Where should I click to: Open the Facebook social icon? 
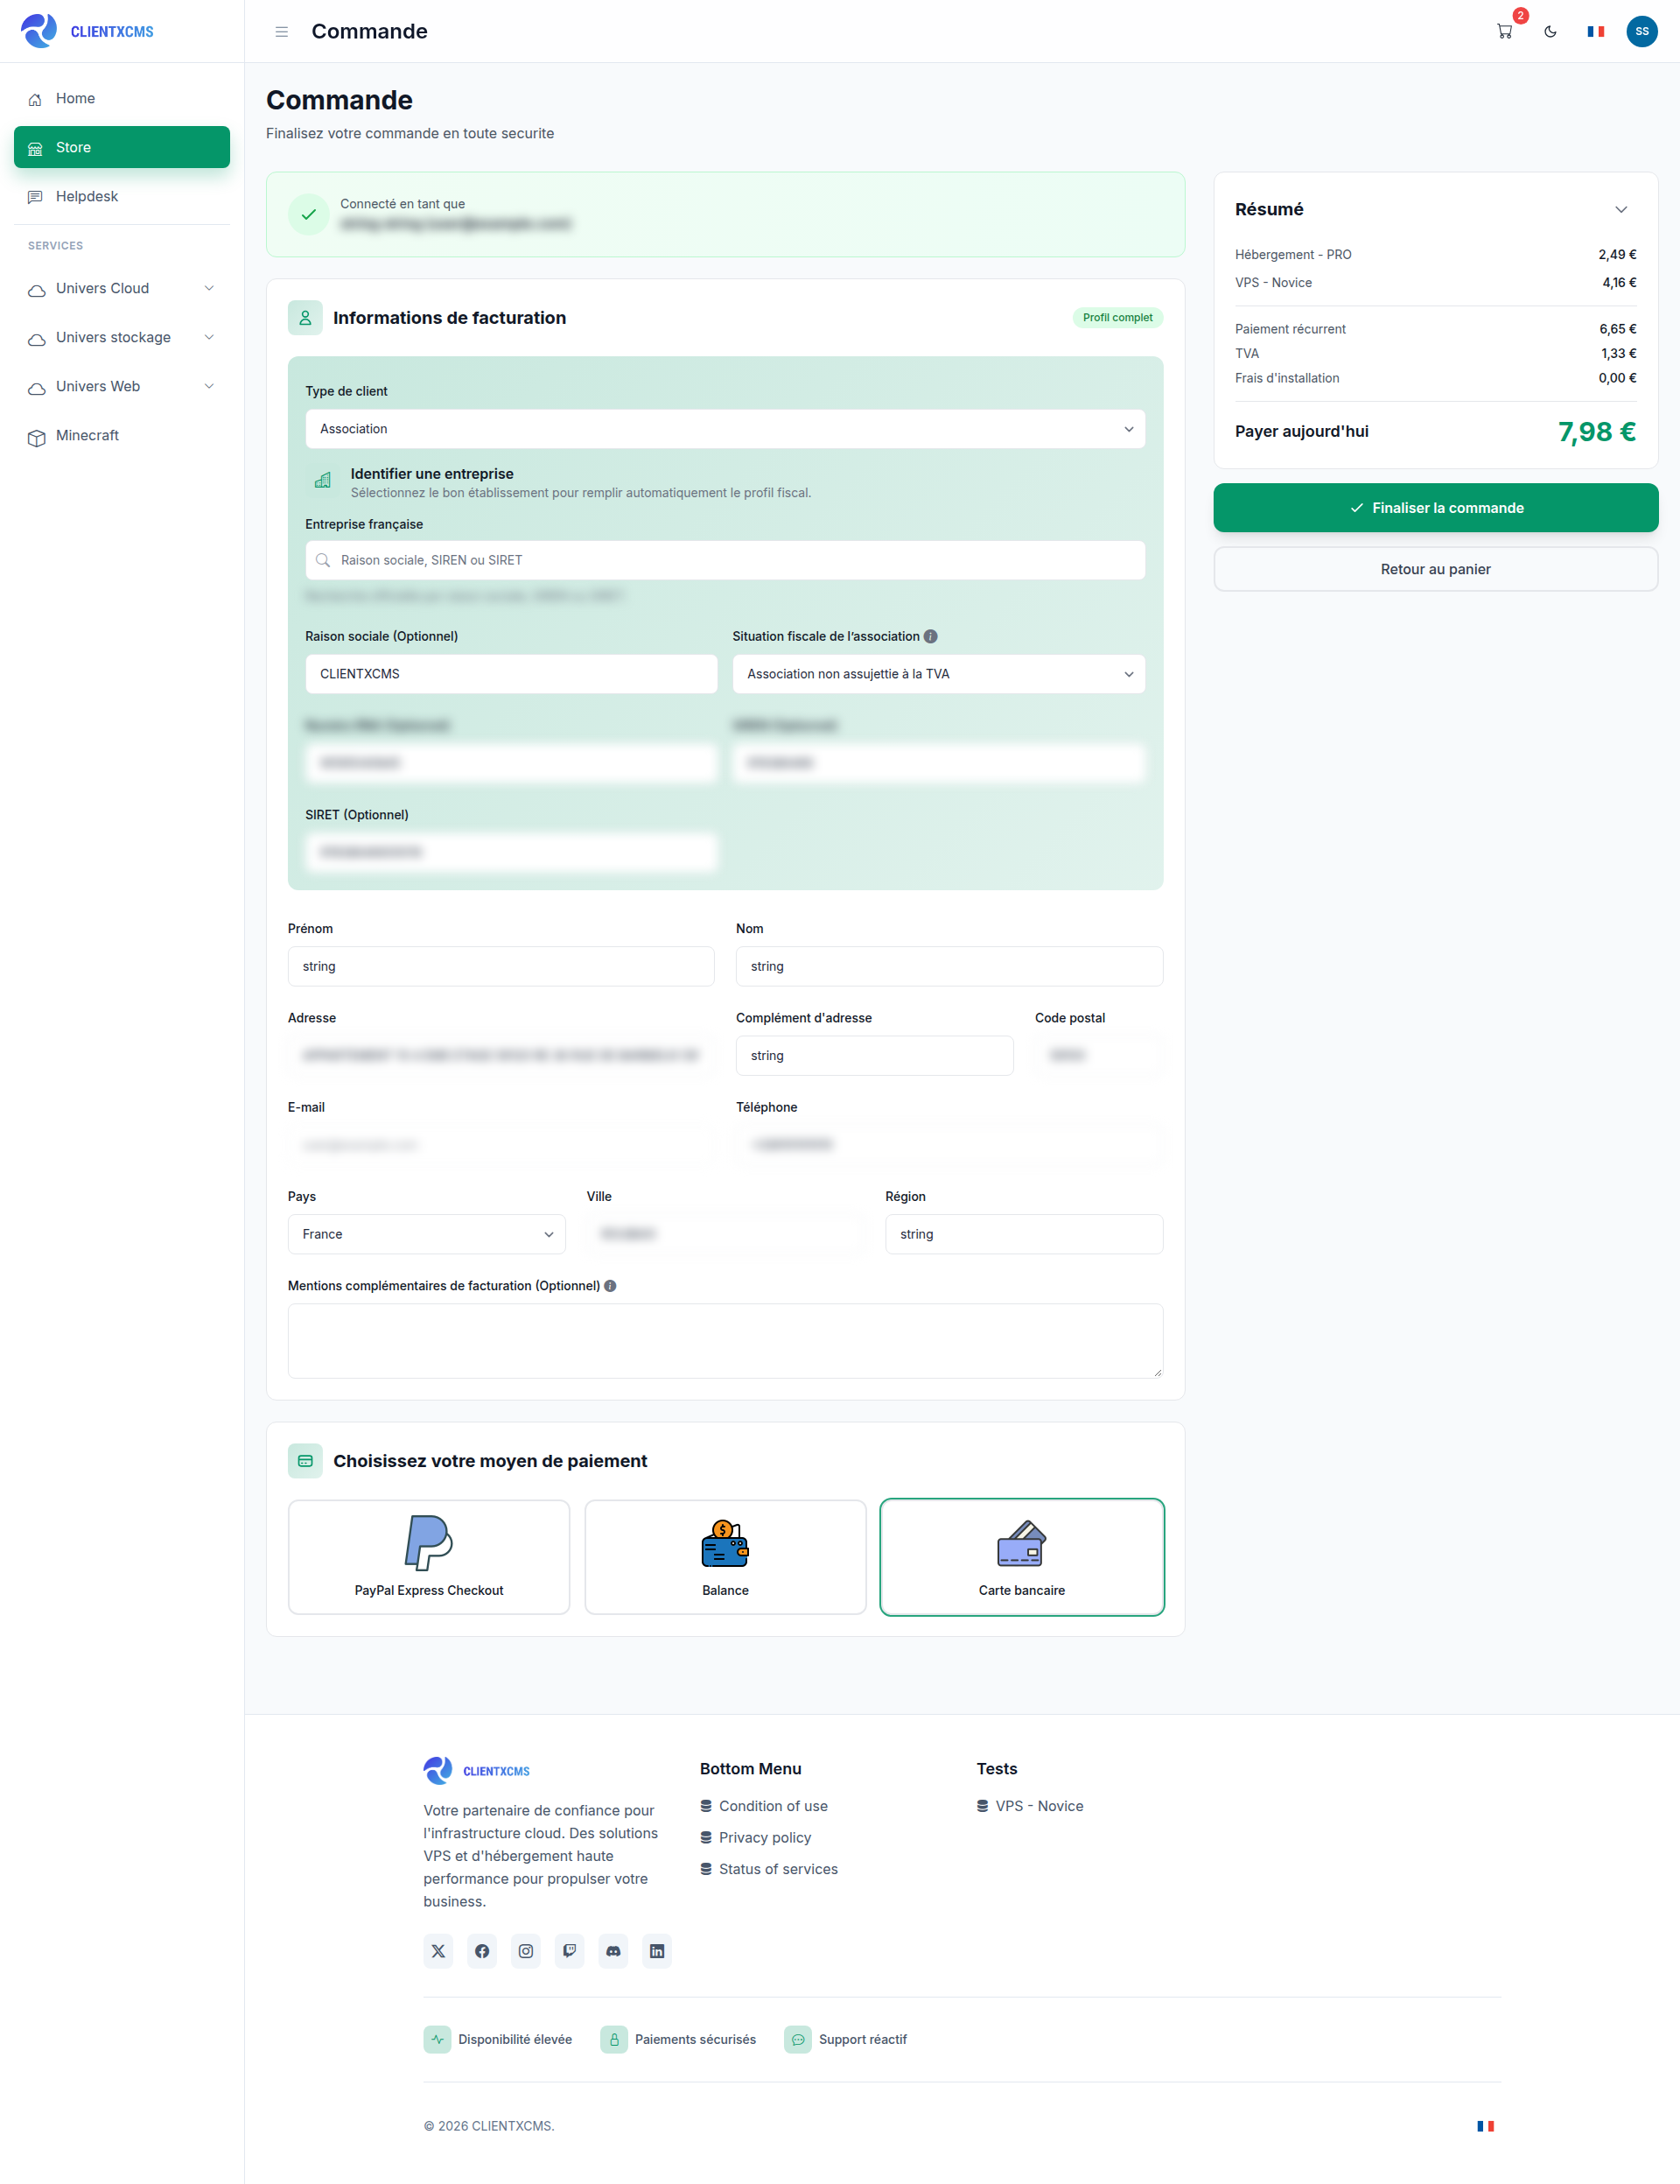pos(482,1951)
